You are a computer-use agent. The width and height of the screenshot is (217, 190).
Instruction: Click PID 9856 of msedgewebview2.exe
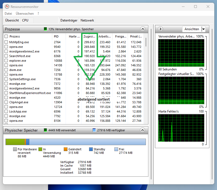click(x=57, y=88)
